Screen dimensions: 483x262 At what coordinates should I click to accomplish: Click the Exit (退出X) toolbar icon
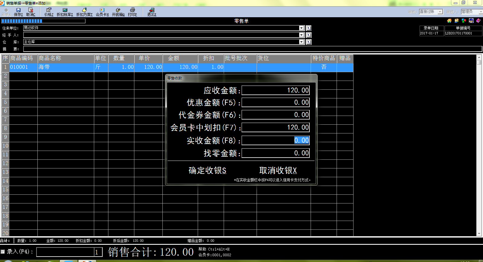tap(152, 12)
